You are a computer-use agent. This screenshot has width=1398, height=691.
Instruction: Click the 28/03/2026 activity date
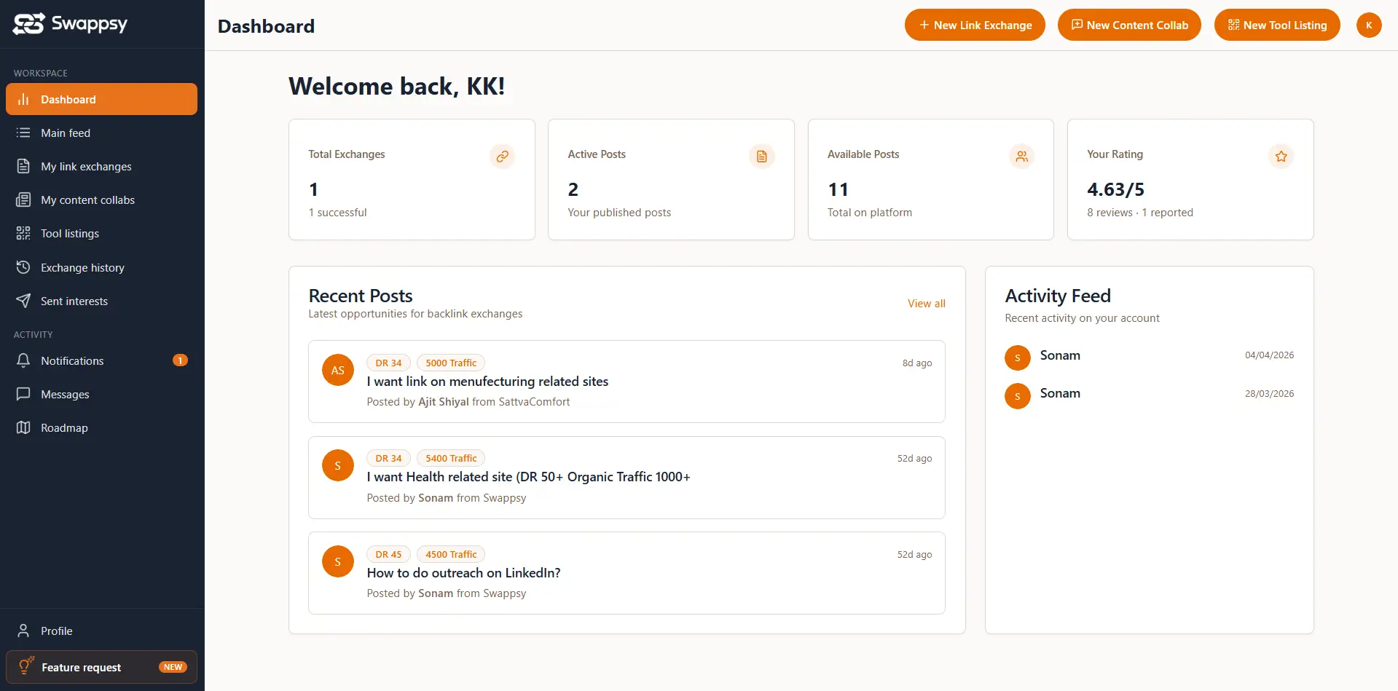point(1269,394)
